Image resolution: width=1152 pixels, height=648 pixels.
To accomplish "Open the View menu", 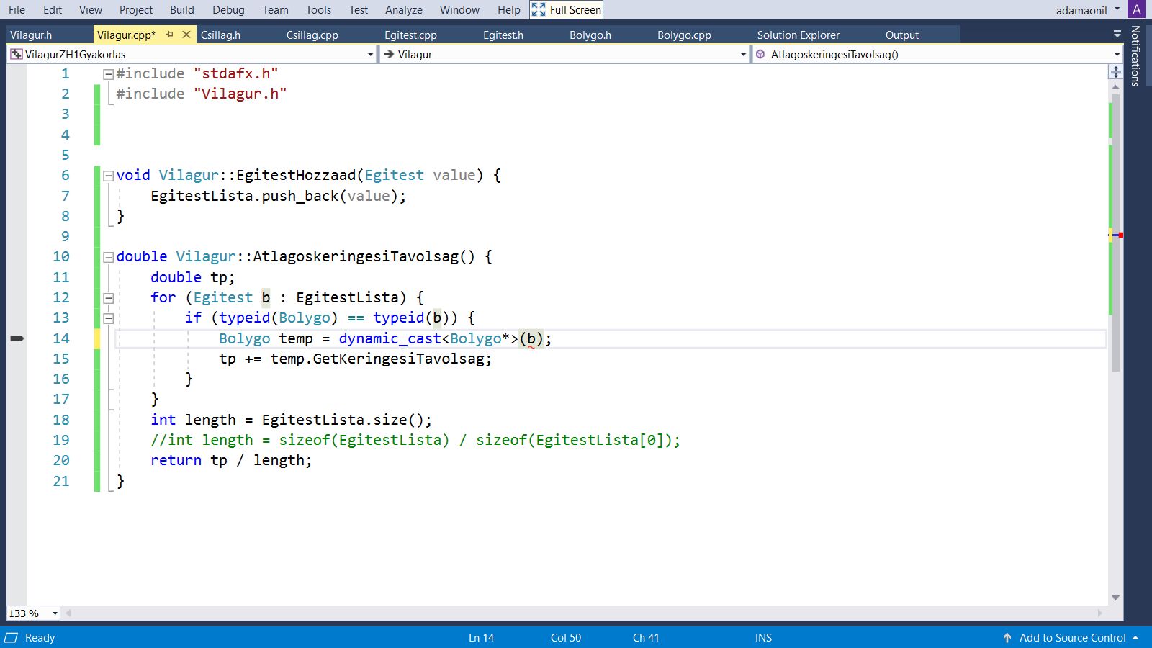I will click(91, 9).
